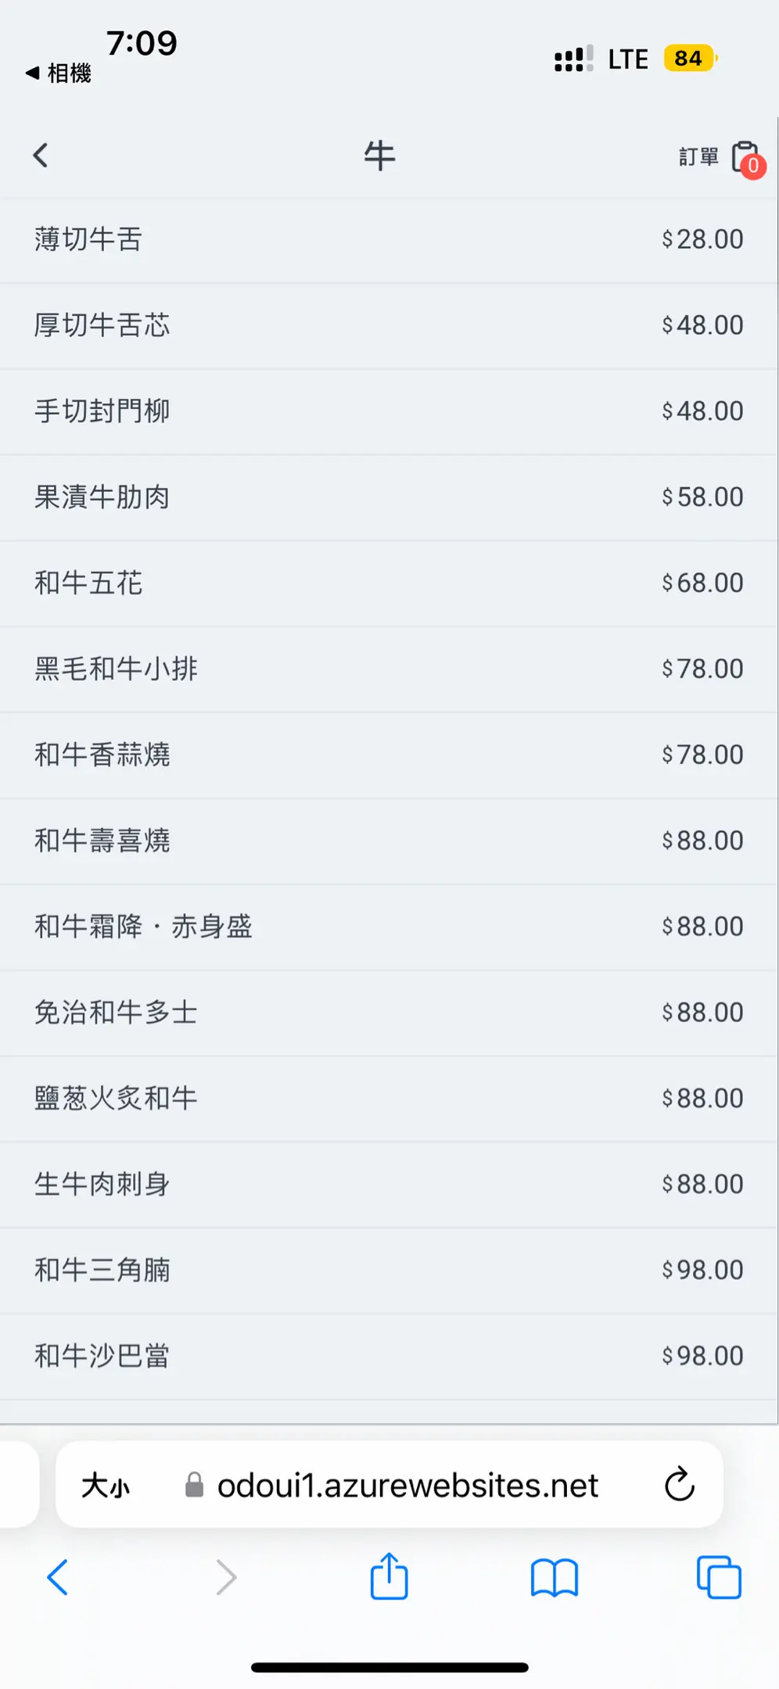
Task: Select the 厚切牛舌芯 menu item
Action: [102, 325]
